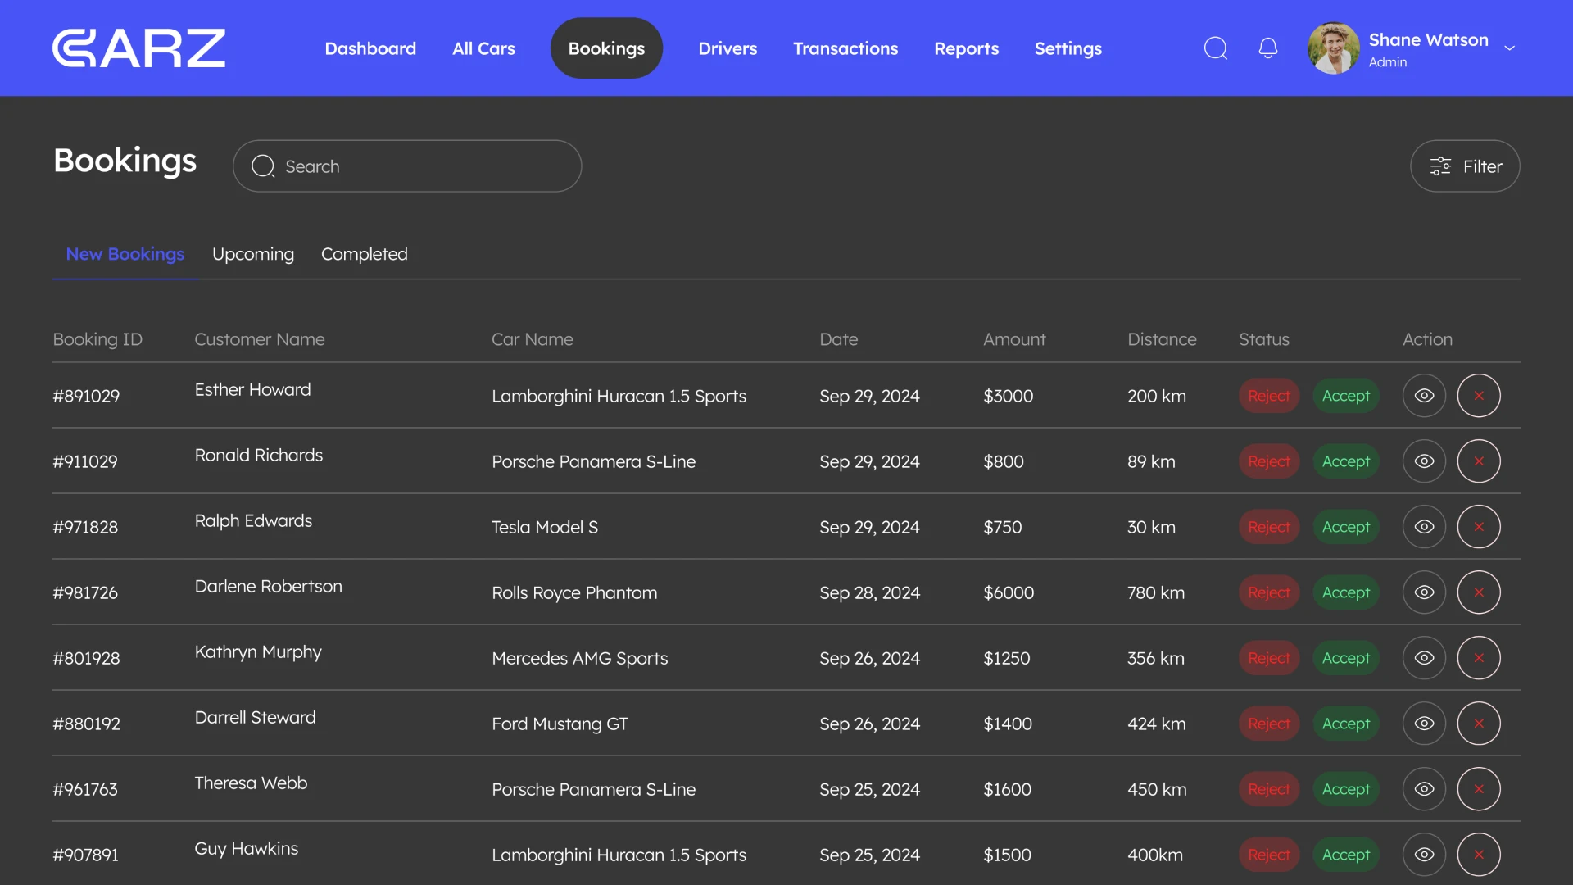
Task: Reject Darlene Robertson's Rolls Royce booking
Action: pos(1268,592)
